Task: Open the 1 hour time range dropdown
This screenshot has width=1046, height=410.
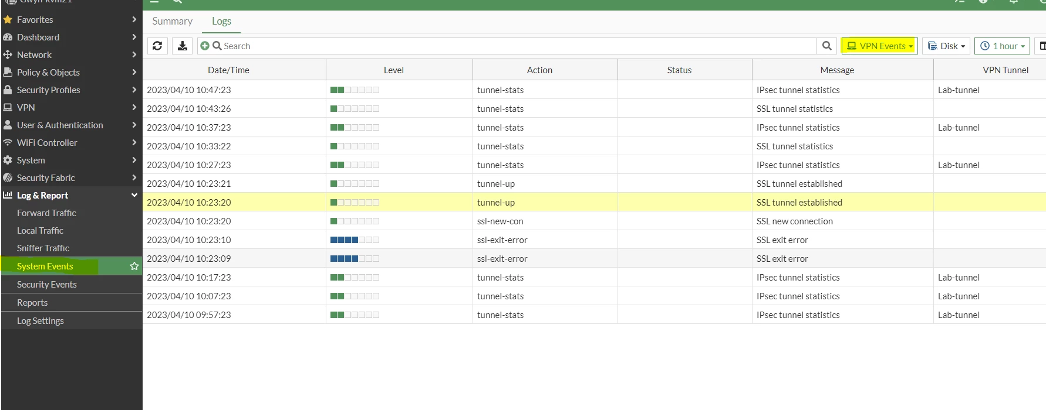Action: [1003, 46]
